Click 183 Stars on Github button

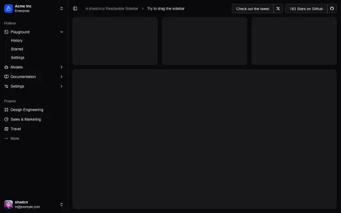(306, 9)
